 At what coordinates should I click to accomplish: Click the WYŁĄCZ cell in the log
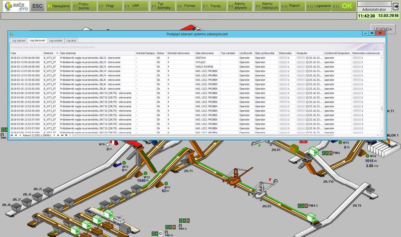click(x=207, y=62)
